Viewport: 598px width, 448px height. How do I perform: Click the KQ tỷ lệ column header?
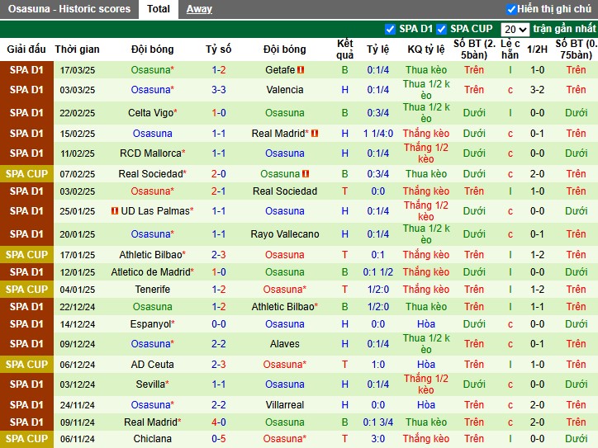coord(426,50)
